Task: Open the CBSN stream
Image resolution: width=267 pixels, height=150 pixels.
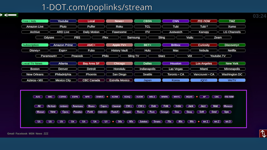Action: click(147, 21)
